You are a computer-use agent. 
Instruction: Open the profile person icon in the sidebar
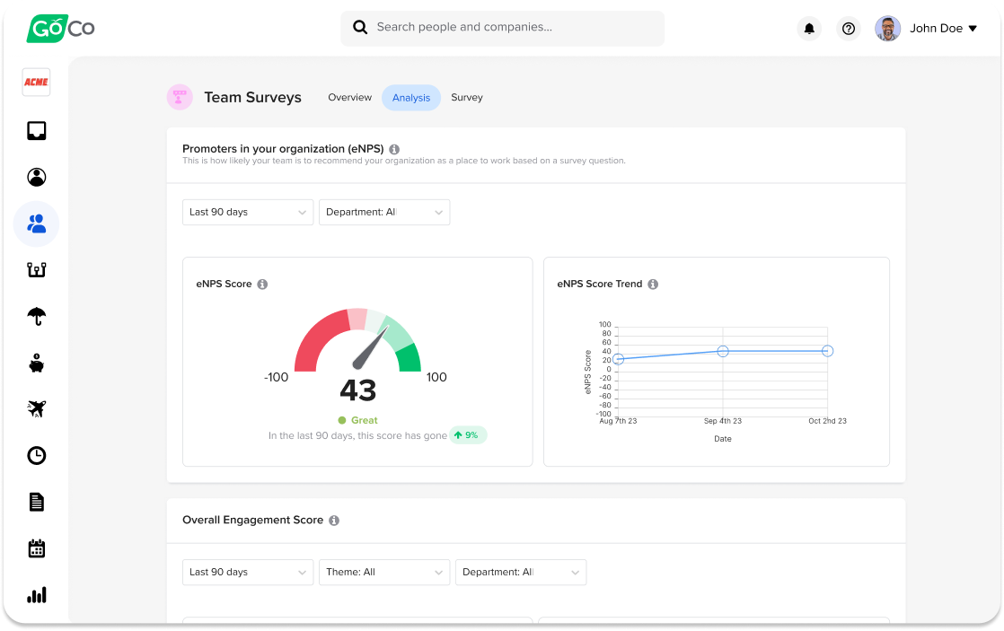pyautogui.click(x=37, y=177)
